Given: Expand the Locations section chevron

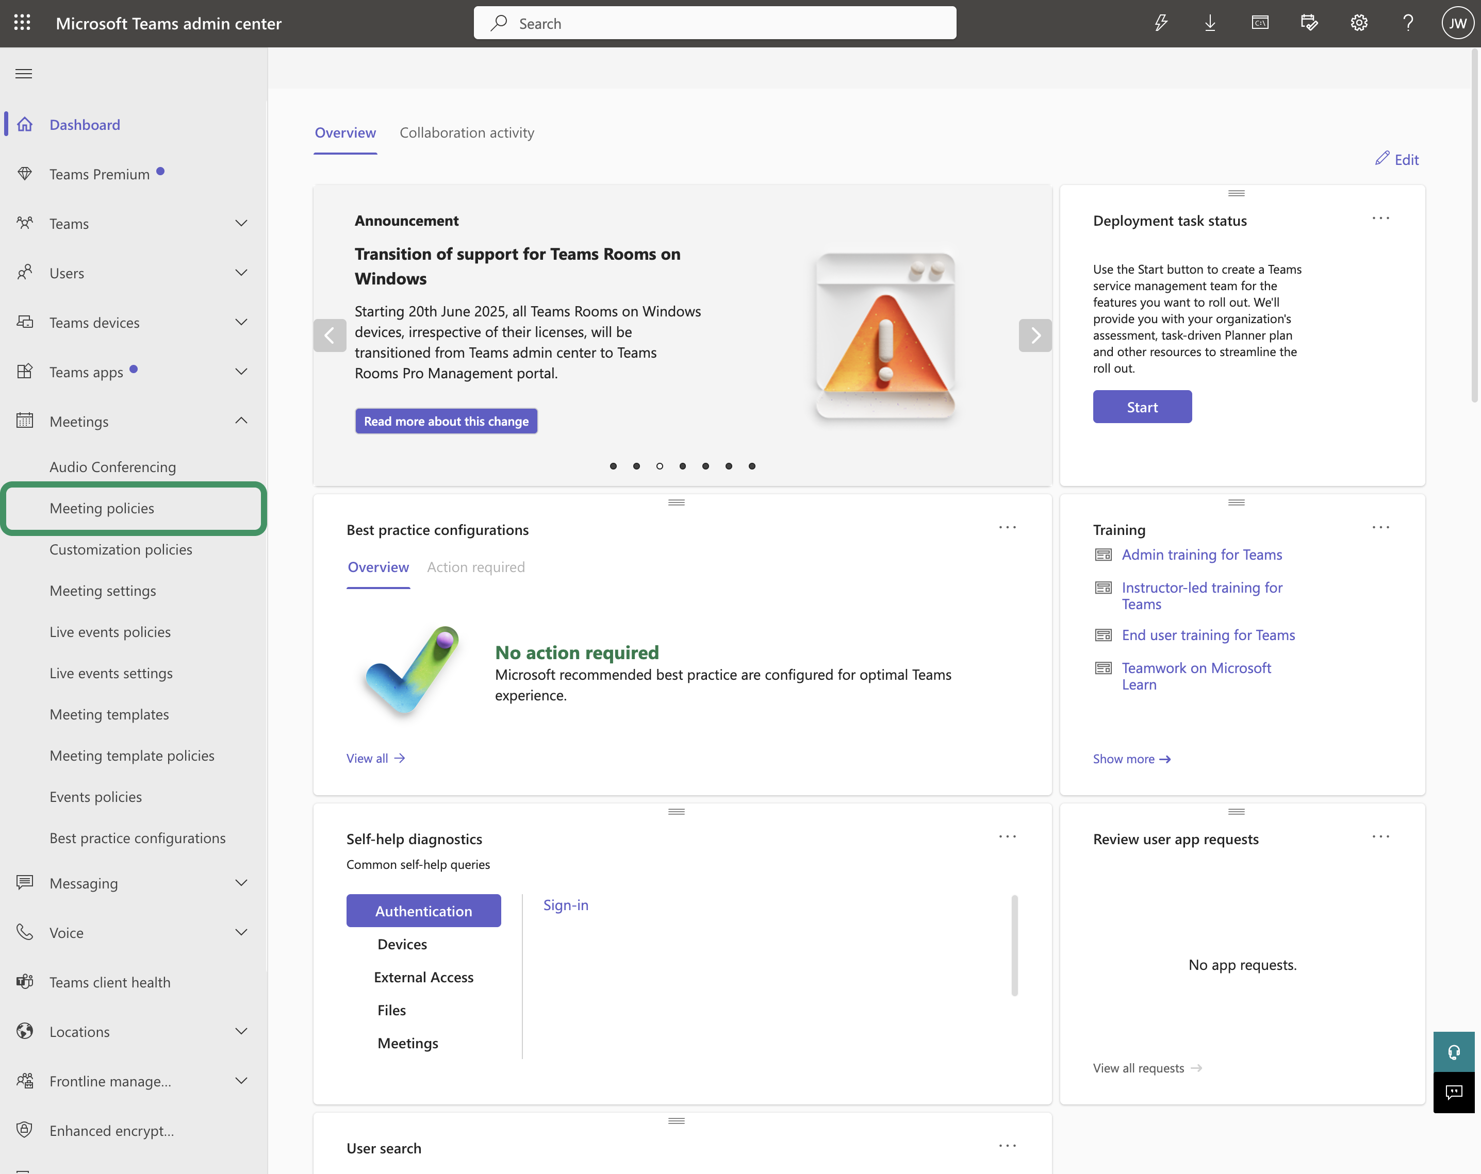Looking at the screenshot, I should coord(241,1031).
